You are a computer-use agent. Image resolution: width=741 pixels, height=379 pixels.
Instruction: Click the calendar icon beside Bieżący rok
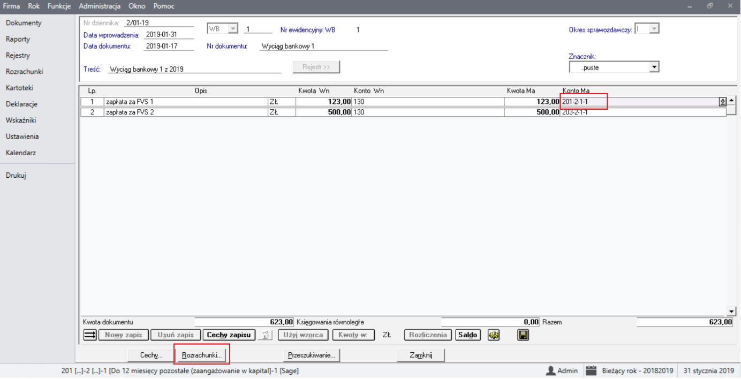coord(591,370)
